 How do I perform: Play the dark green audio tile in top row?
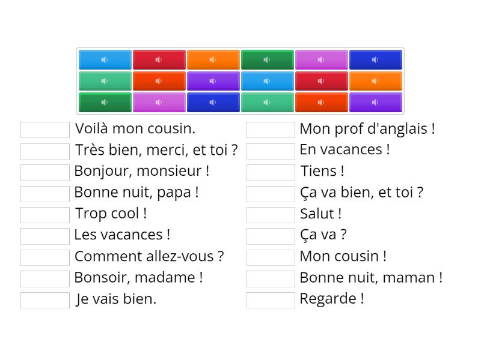point(267,60)
